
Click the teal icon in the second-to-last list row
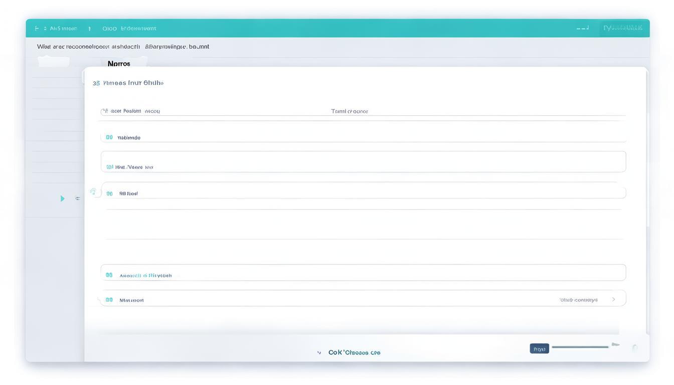coord(109,275)
